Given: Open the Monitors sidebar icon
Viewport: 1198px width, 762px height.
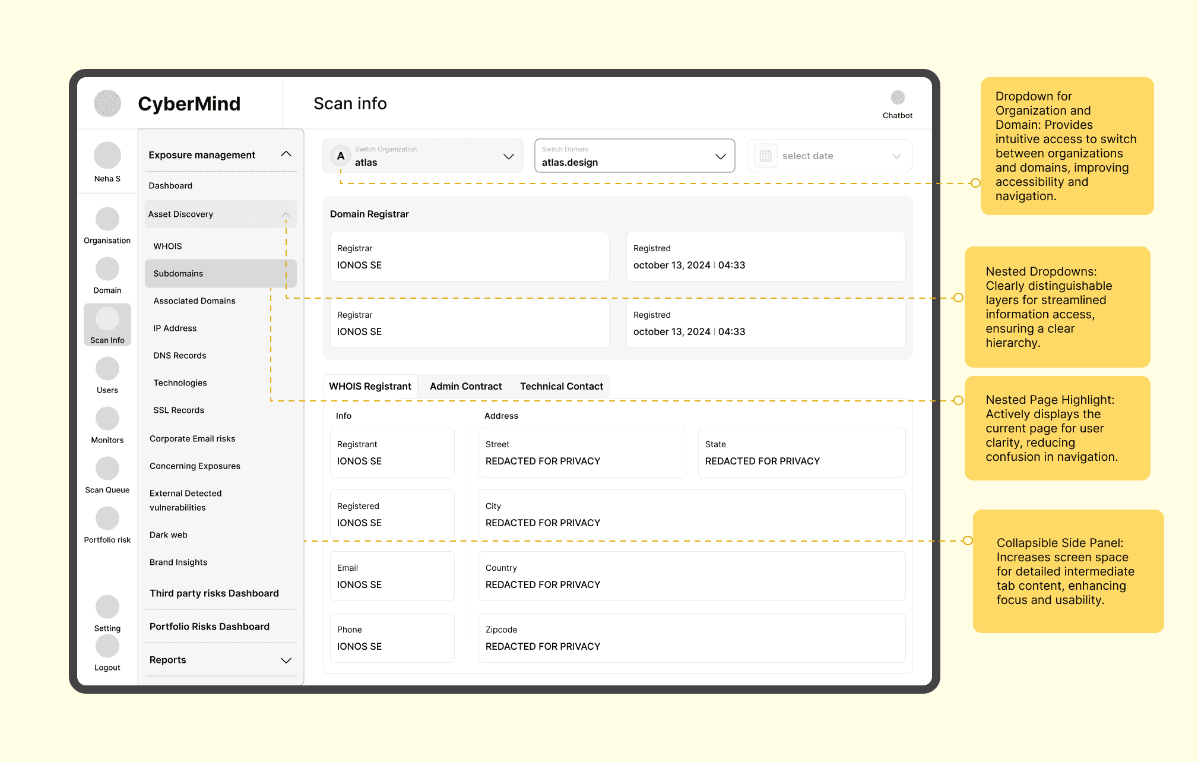Looking at the screenshot, I should (x=107, y=419).
